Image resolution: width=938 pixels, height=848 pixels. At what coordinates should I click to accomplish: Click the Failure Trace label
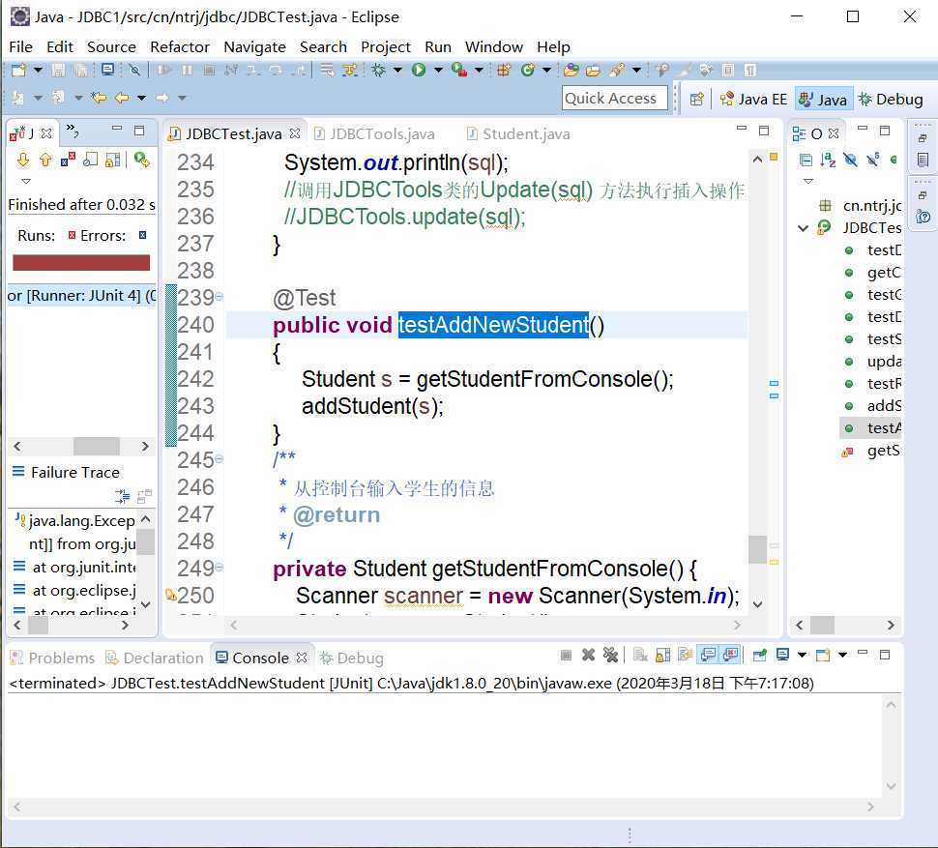tap(75, 473)
